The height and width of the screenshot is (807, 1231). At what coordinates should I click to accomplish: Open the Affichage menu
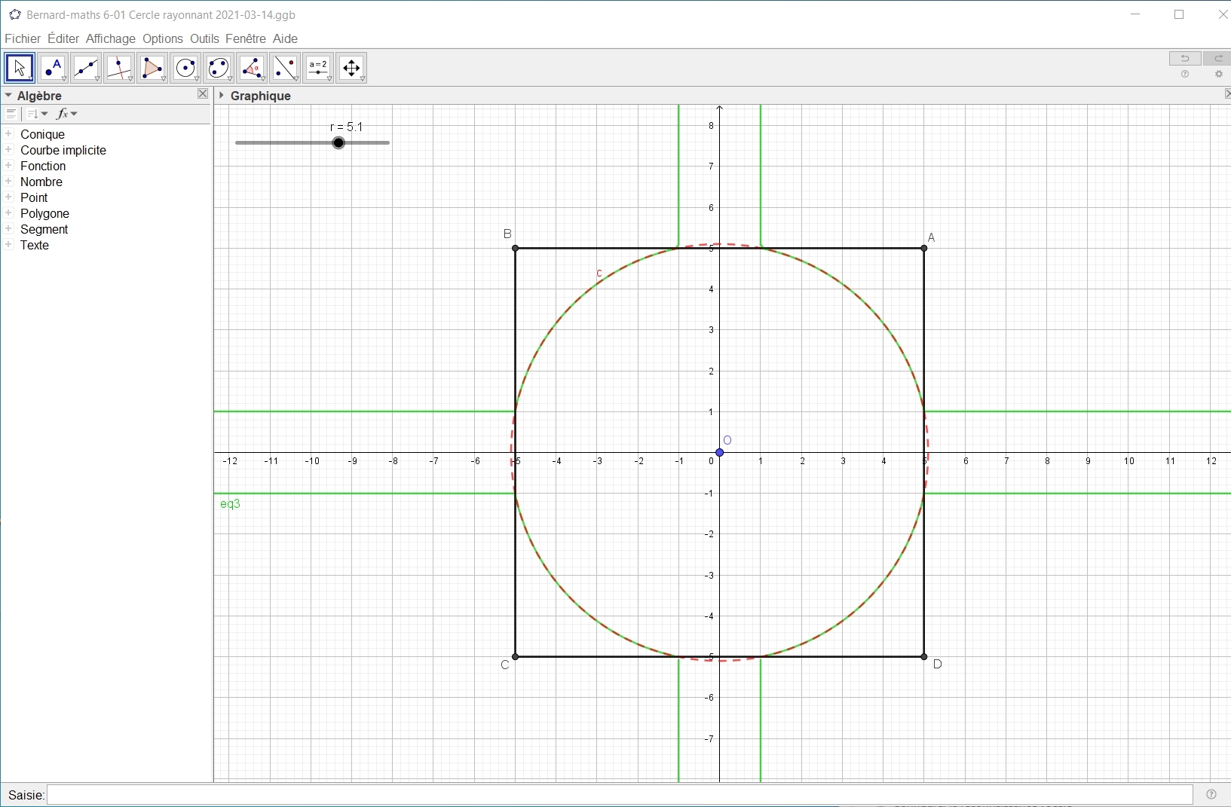point(111,38)
